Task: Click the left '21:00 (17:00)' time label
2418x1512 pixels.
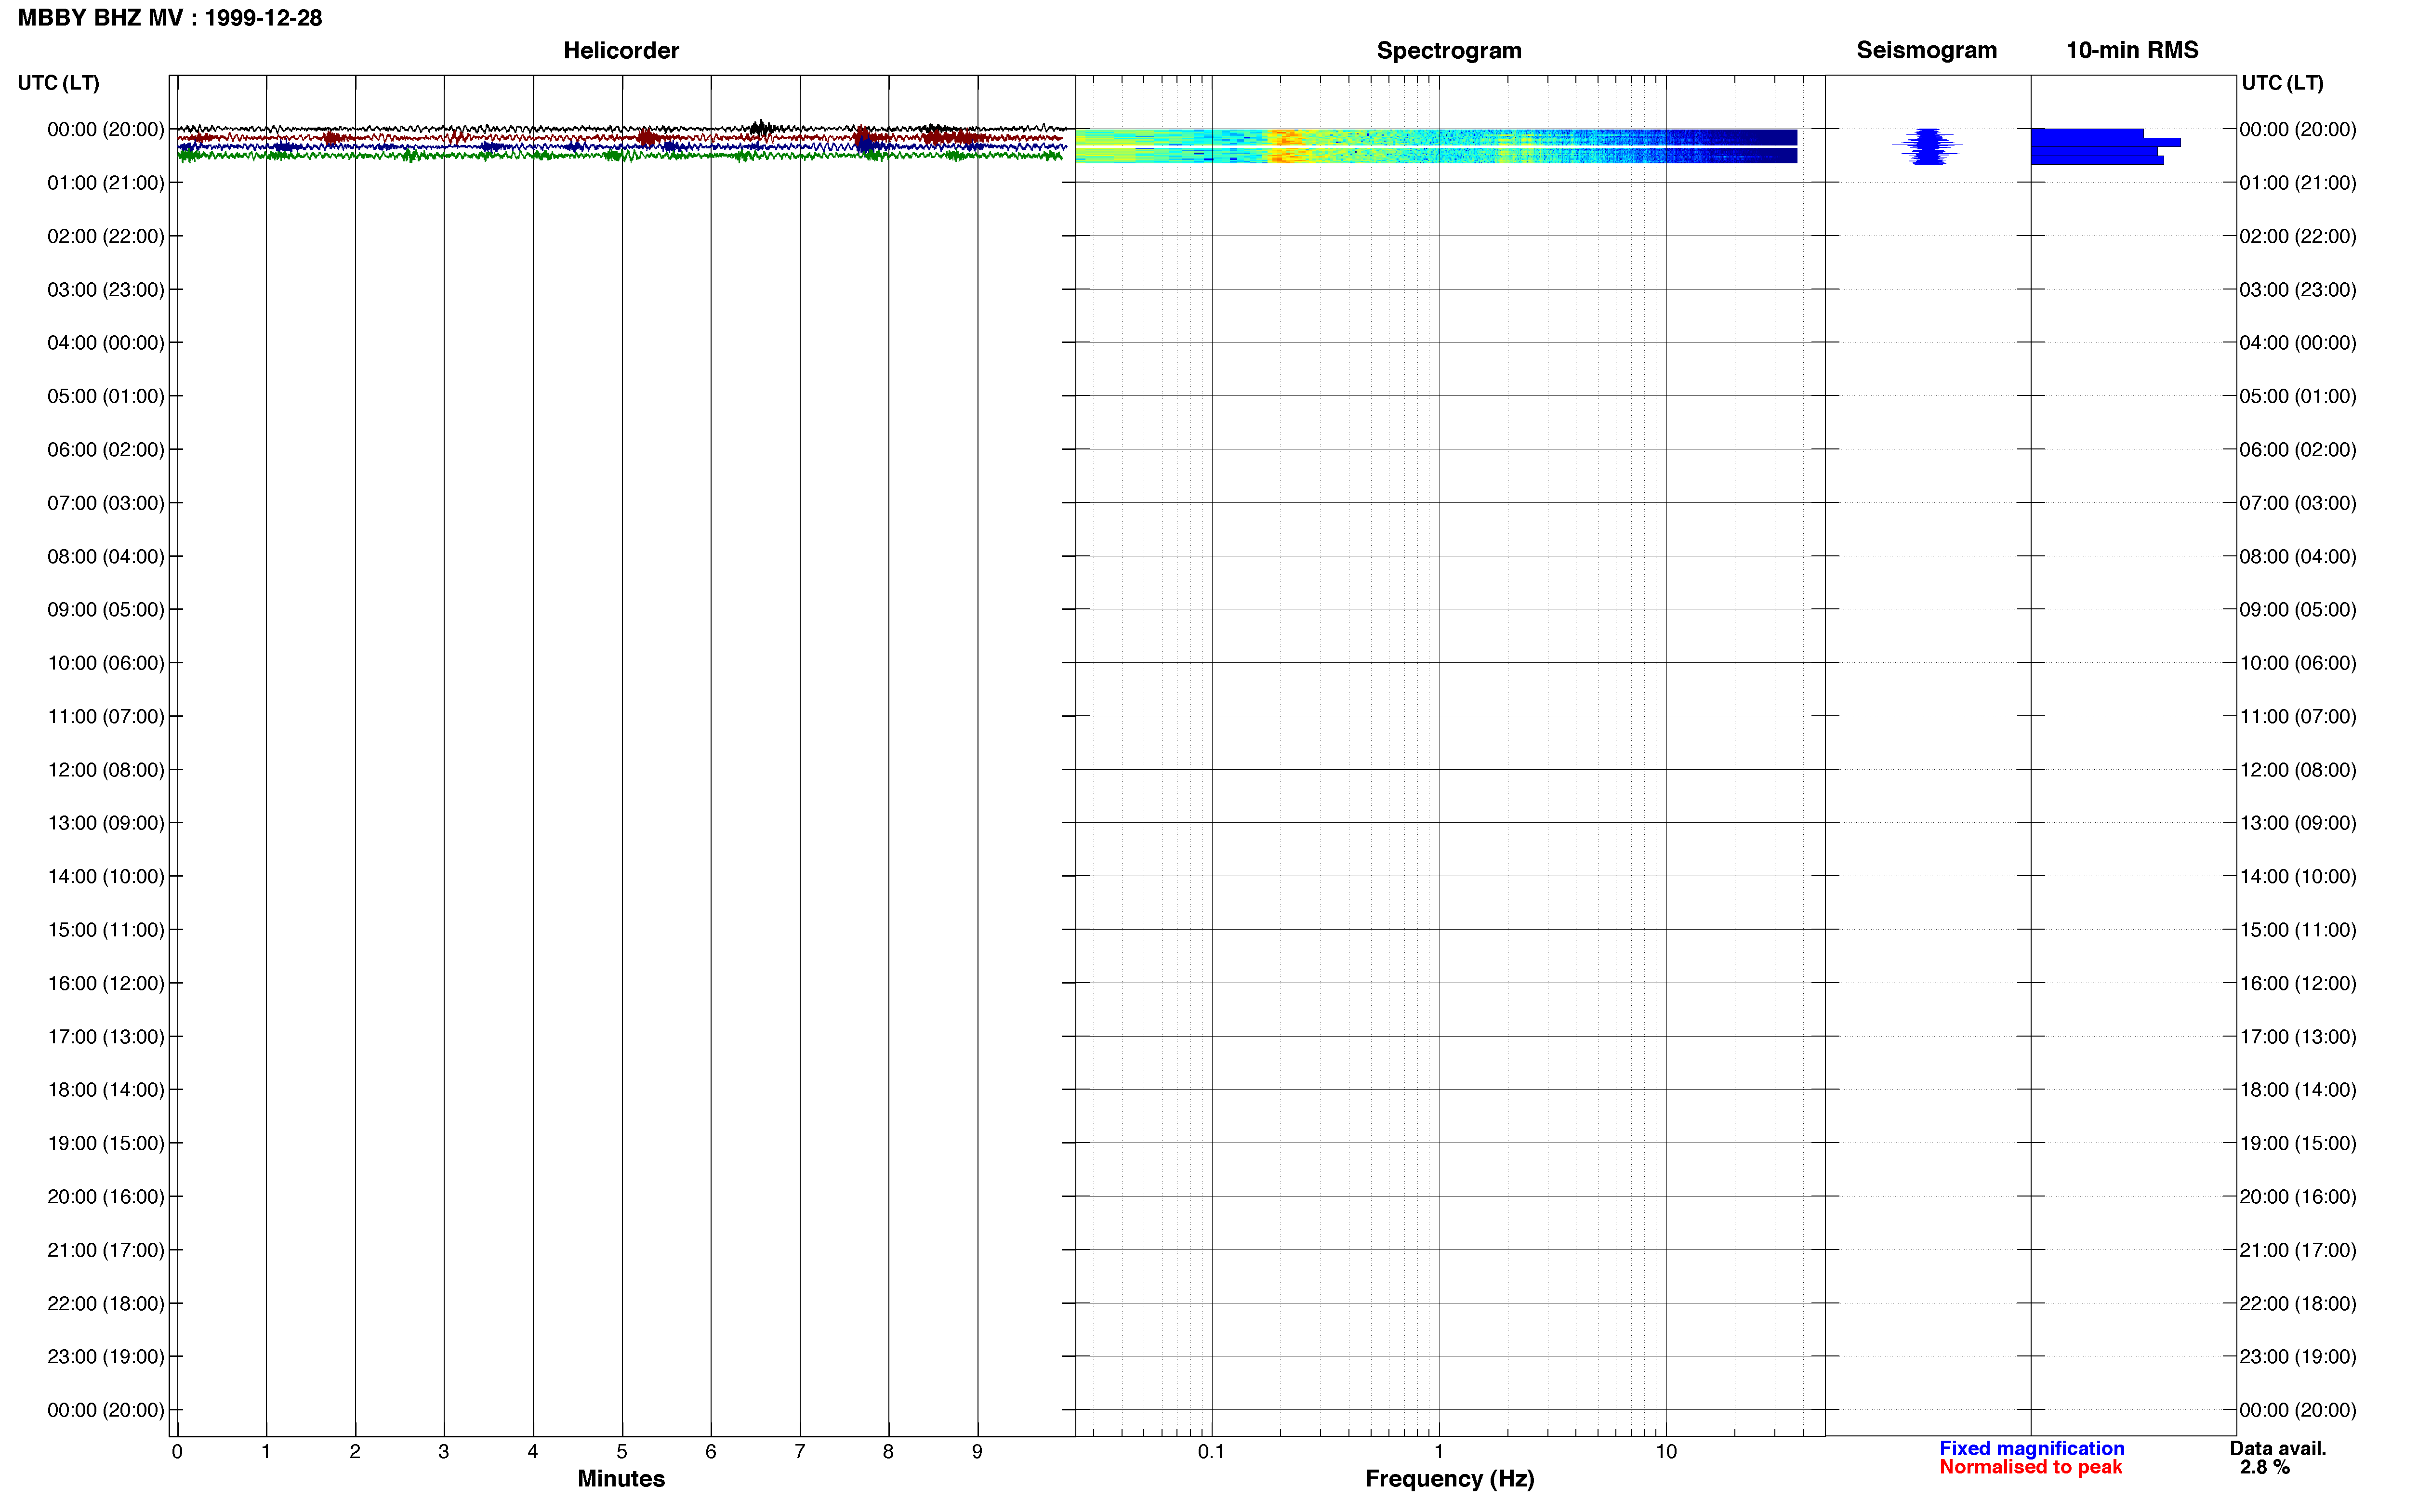Action: pos(106,1250)
